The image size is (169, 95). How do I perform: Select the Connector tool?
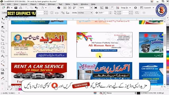point(2,65)
